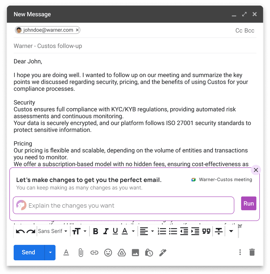Open the send options dropdown arrow

(50, 252)
